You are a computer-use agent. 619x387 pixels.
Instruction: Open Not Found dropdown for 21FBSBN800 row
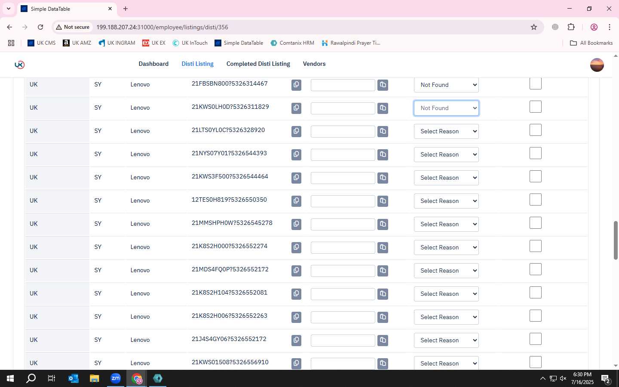click(446, 85)
